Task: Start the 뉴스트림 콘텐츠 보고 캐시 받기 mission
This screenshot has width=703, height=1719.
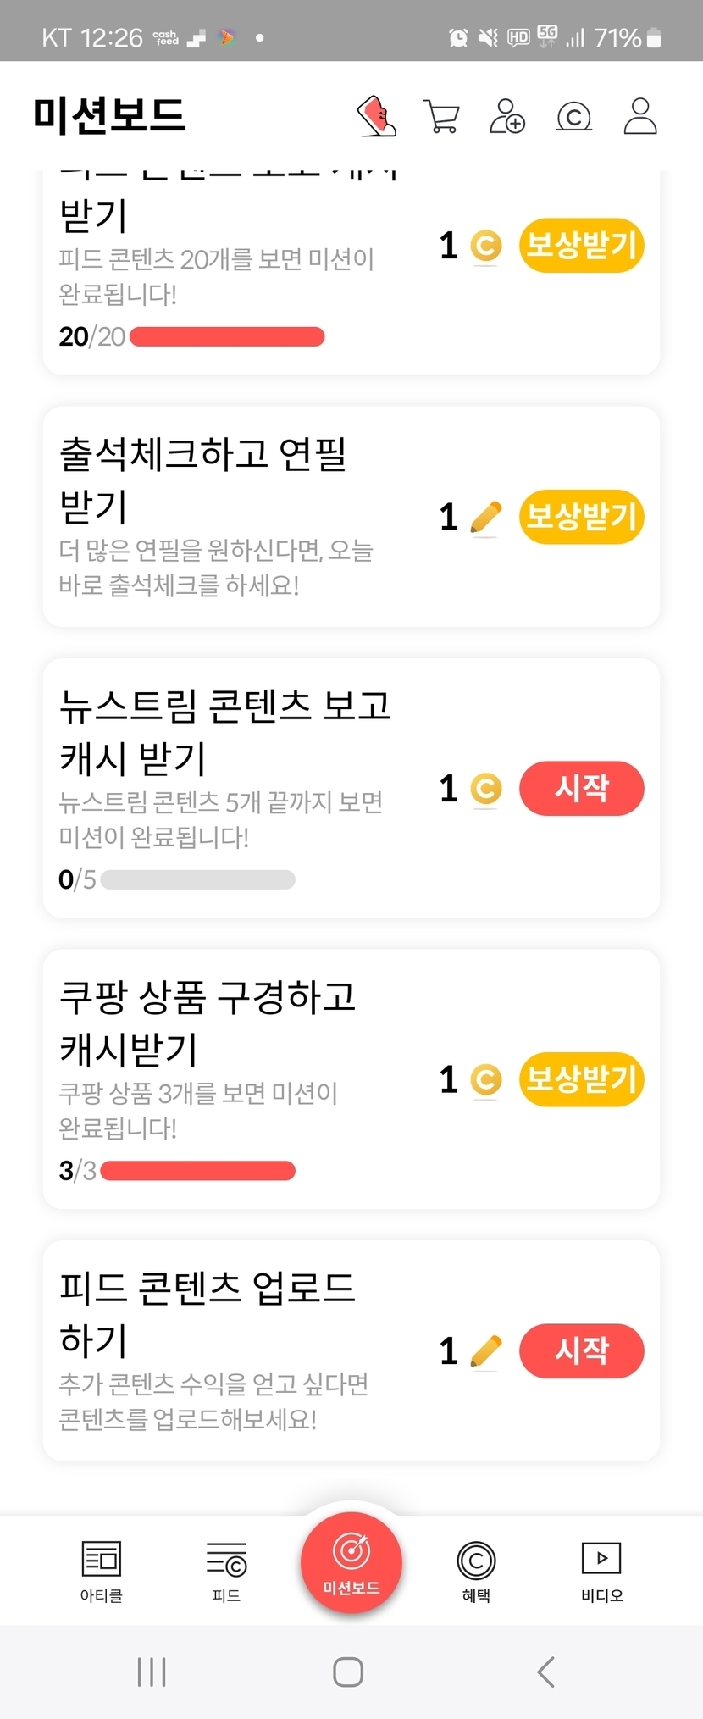Action: (x=581, y=788)
